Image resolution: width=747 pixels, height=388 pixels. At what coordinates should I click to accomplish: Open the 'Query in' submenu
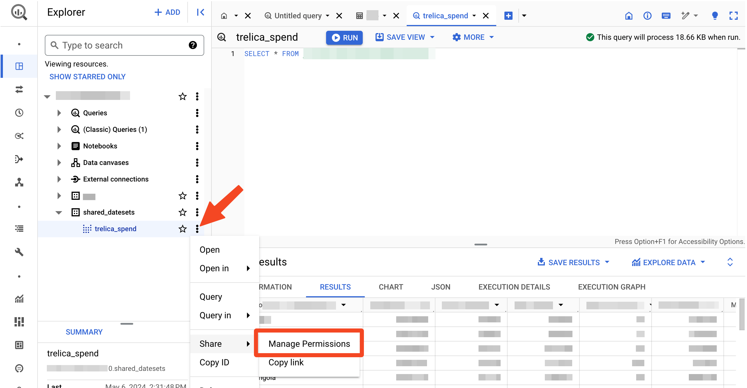pyautogui.click(x=225, y=315)
